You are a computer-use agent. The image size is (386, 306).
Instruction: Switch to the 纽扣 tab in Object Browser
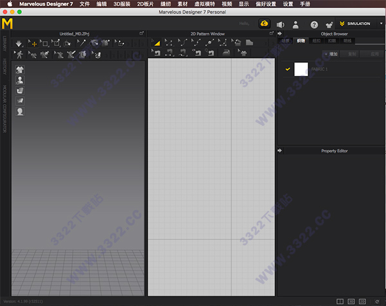tap(317, 41)
